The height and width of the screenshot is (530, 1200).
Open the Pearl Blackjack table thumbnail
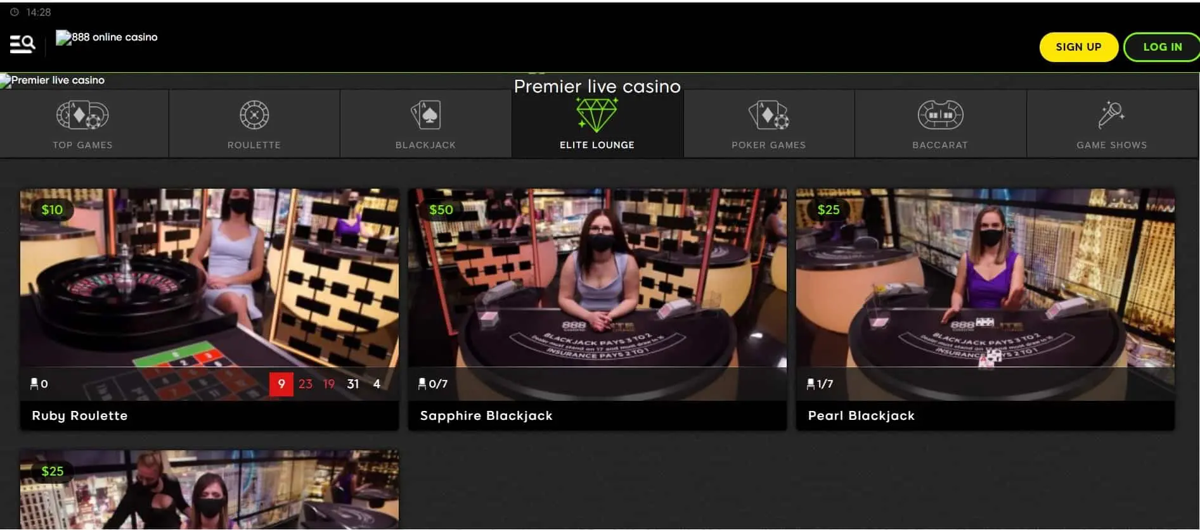pos(985,294)
